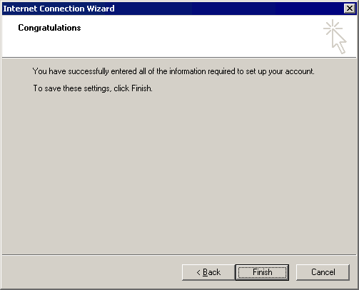
Task: Click the empty gray area of wizard body
Action: [179, 171]
